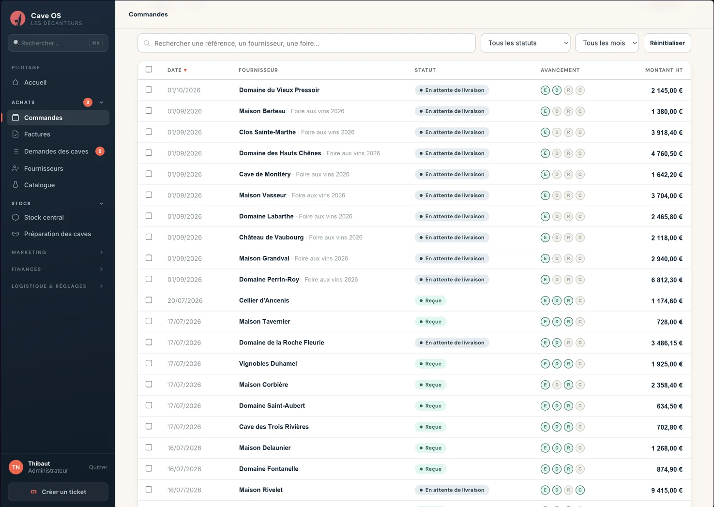
Task: Tick the checkbox for Cave de Montléry
Action: click(149, 174)
